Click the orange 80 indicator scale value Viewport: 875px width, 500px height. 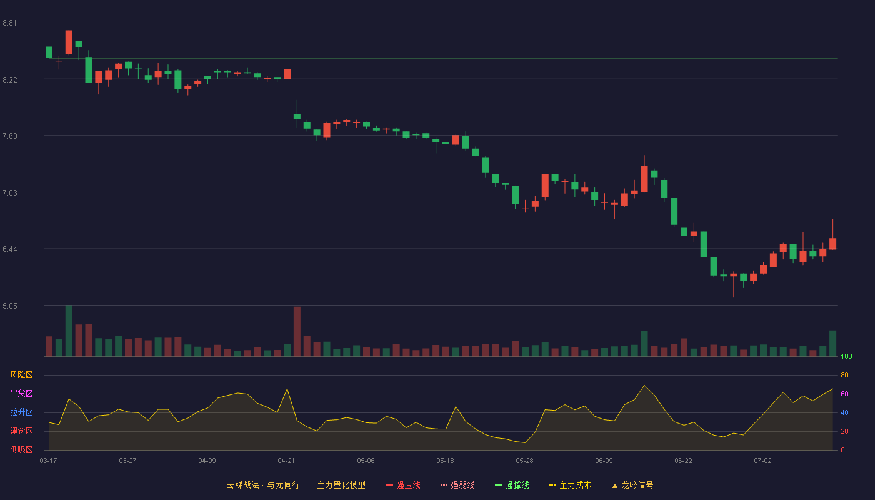pos(844,375)
